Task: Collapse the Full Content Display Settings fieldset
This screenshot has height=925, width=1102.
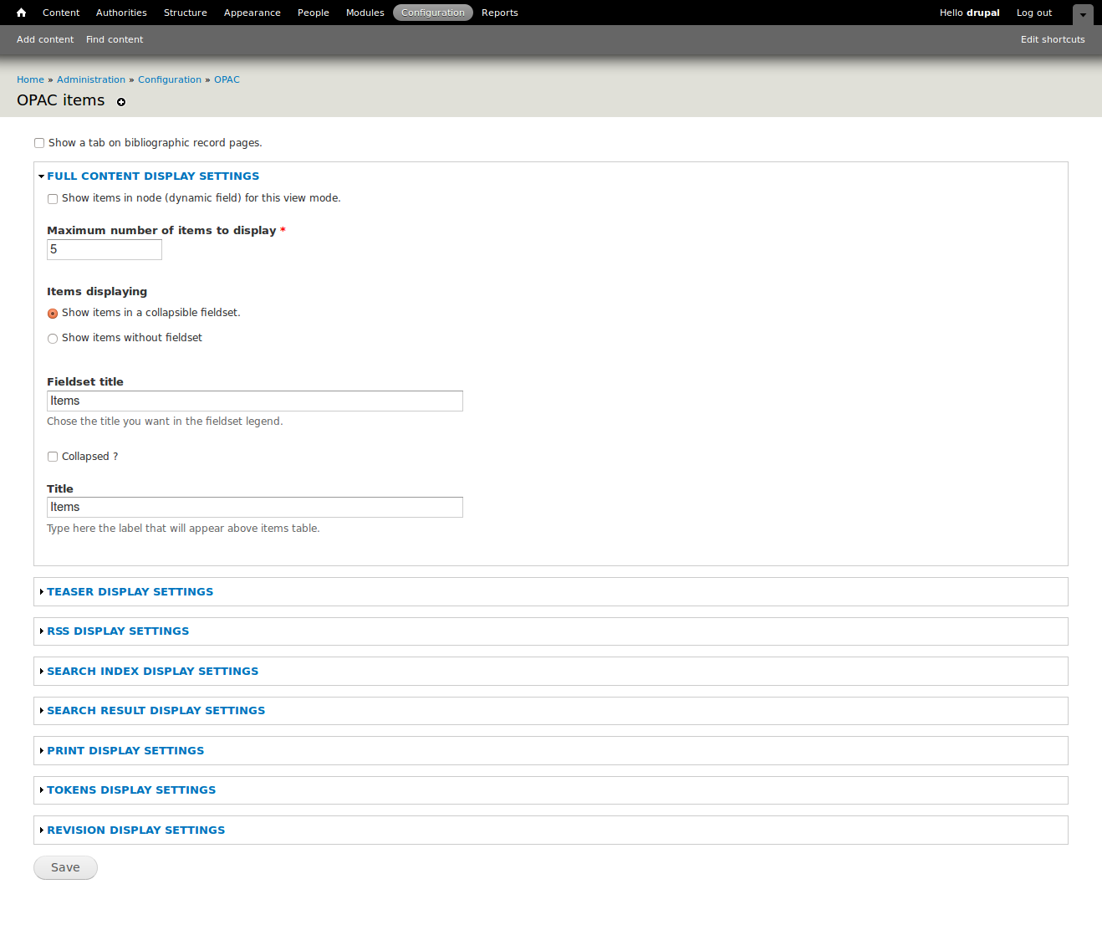Action: [x=153, y=176]
